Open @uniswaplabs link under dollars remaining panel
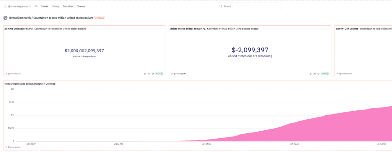This screenshot has width=392, height=152. pyautogui.click(x=179, y=74)
